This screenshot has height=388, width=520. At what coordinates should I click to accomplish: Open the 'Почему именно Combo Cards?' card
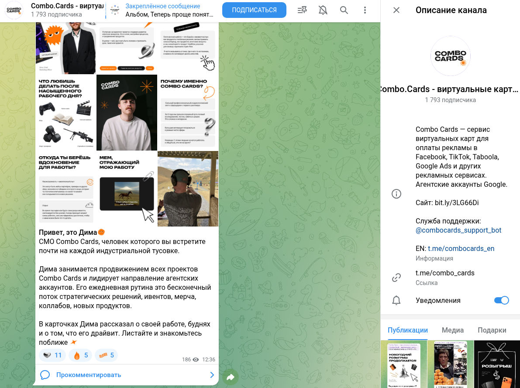pyautogui.click(x=188, y=113)
